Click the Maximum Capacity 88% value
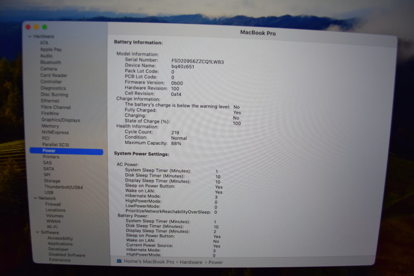The image size is (414, 276). (x=176, y=144)
